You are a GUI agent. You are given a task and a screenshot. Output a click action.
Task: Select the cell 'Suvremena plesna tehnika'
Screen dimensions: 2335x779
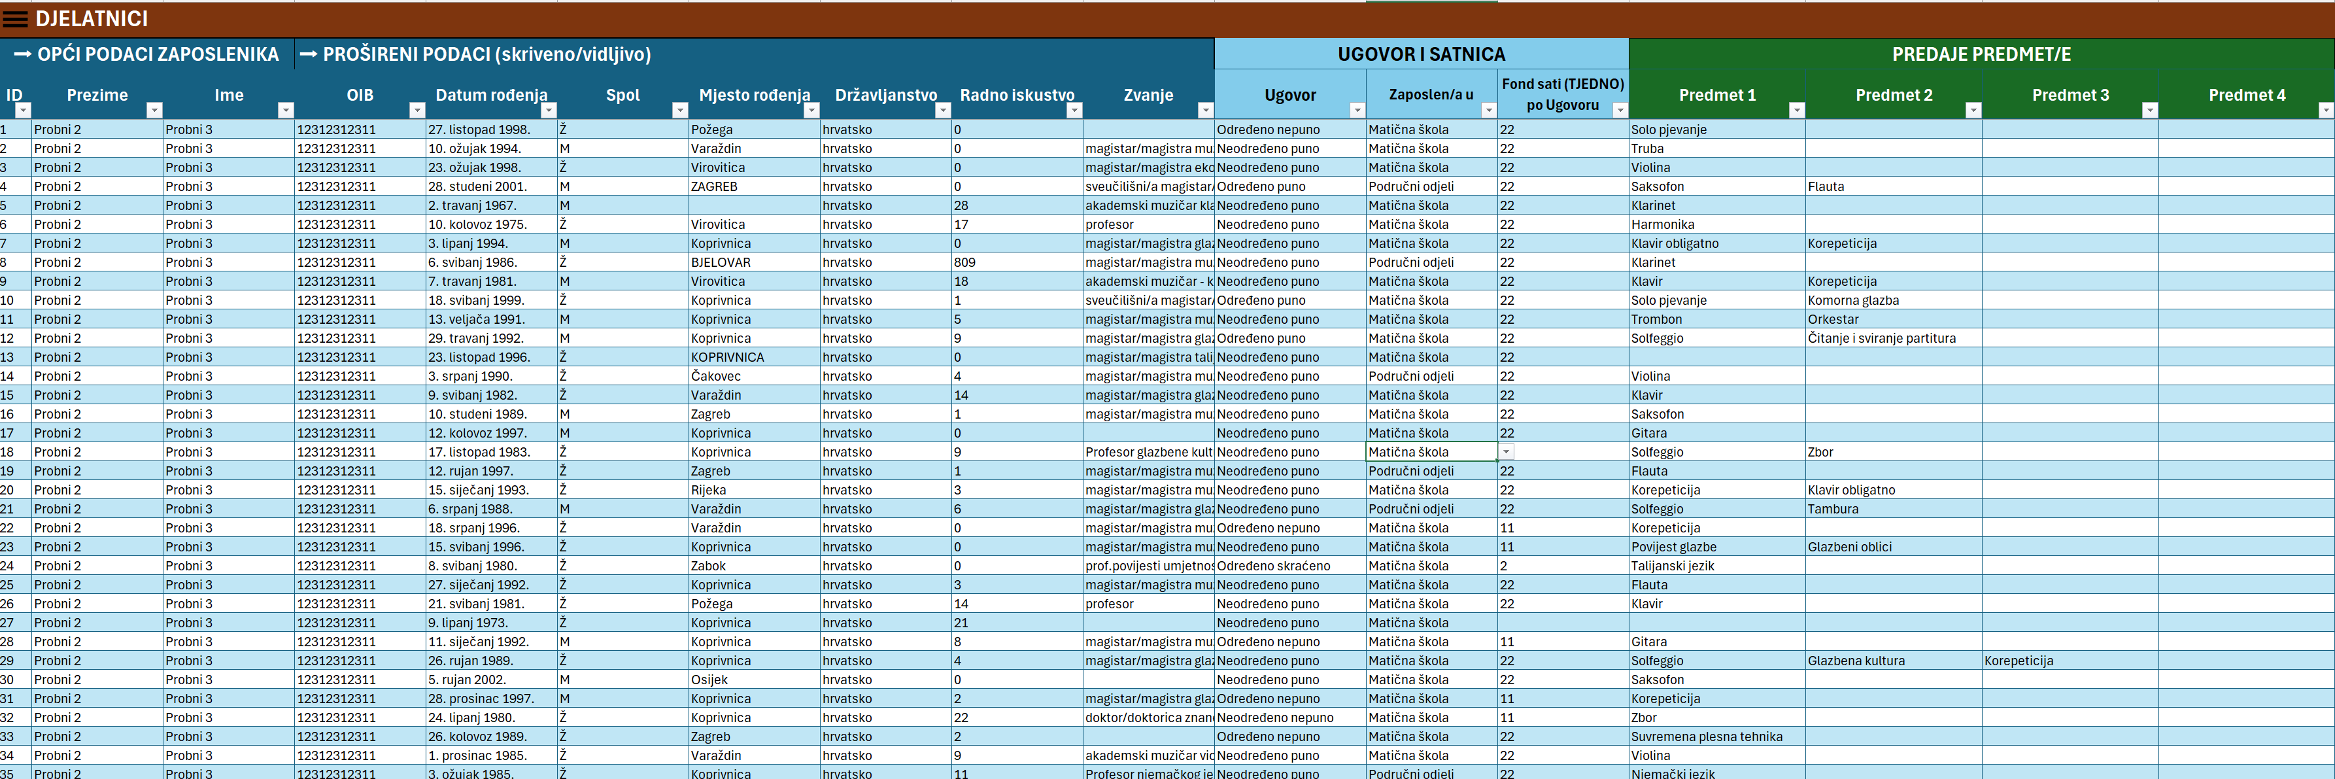(x=1717, y=736)
